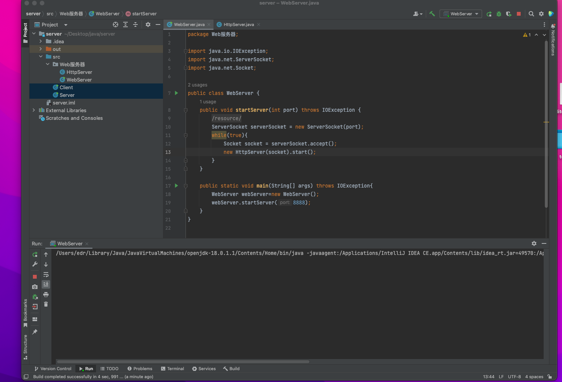
Task: Toggle soft-wrap in the console
Action: pos(46,274)
